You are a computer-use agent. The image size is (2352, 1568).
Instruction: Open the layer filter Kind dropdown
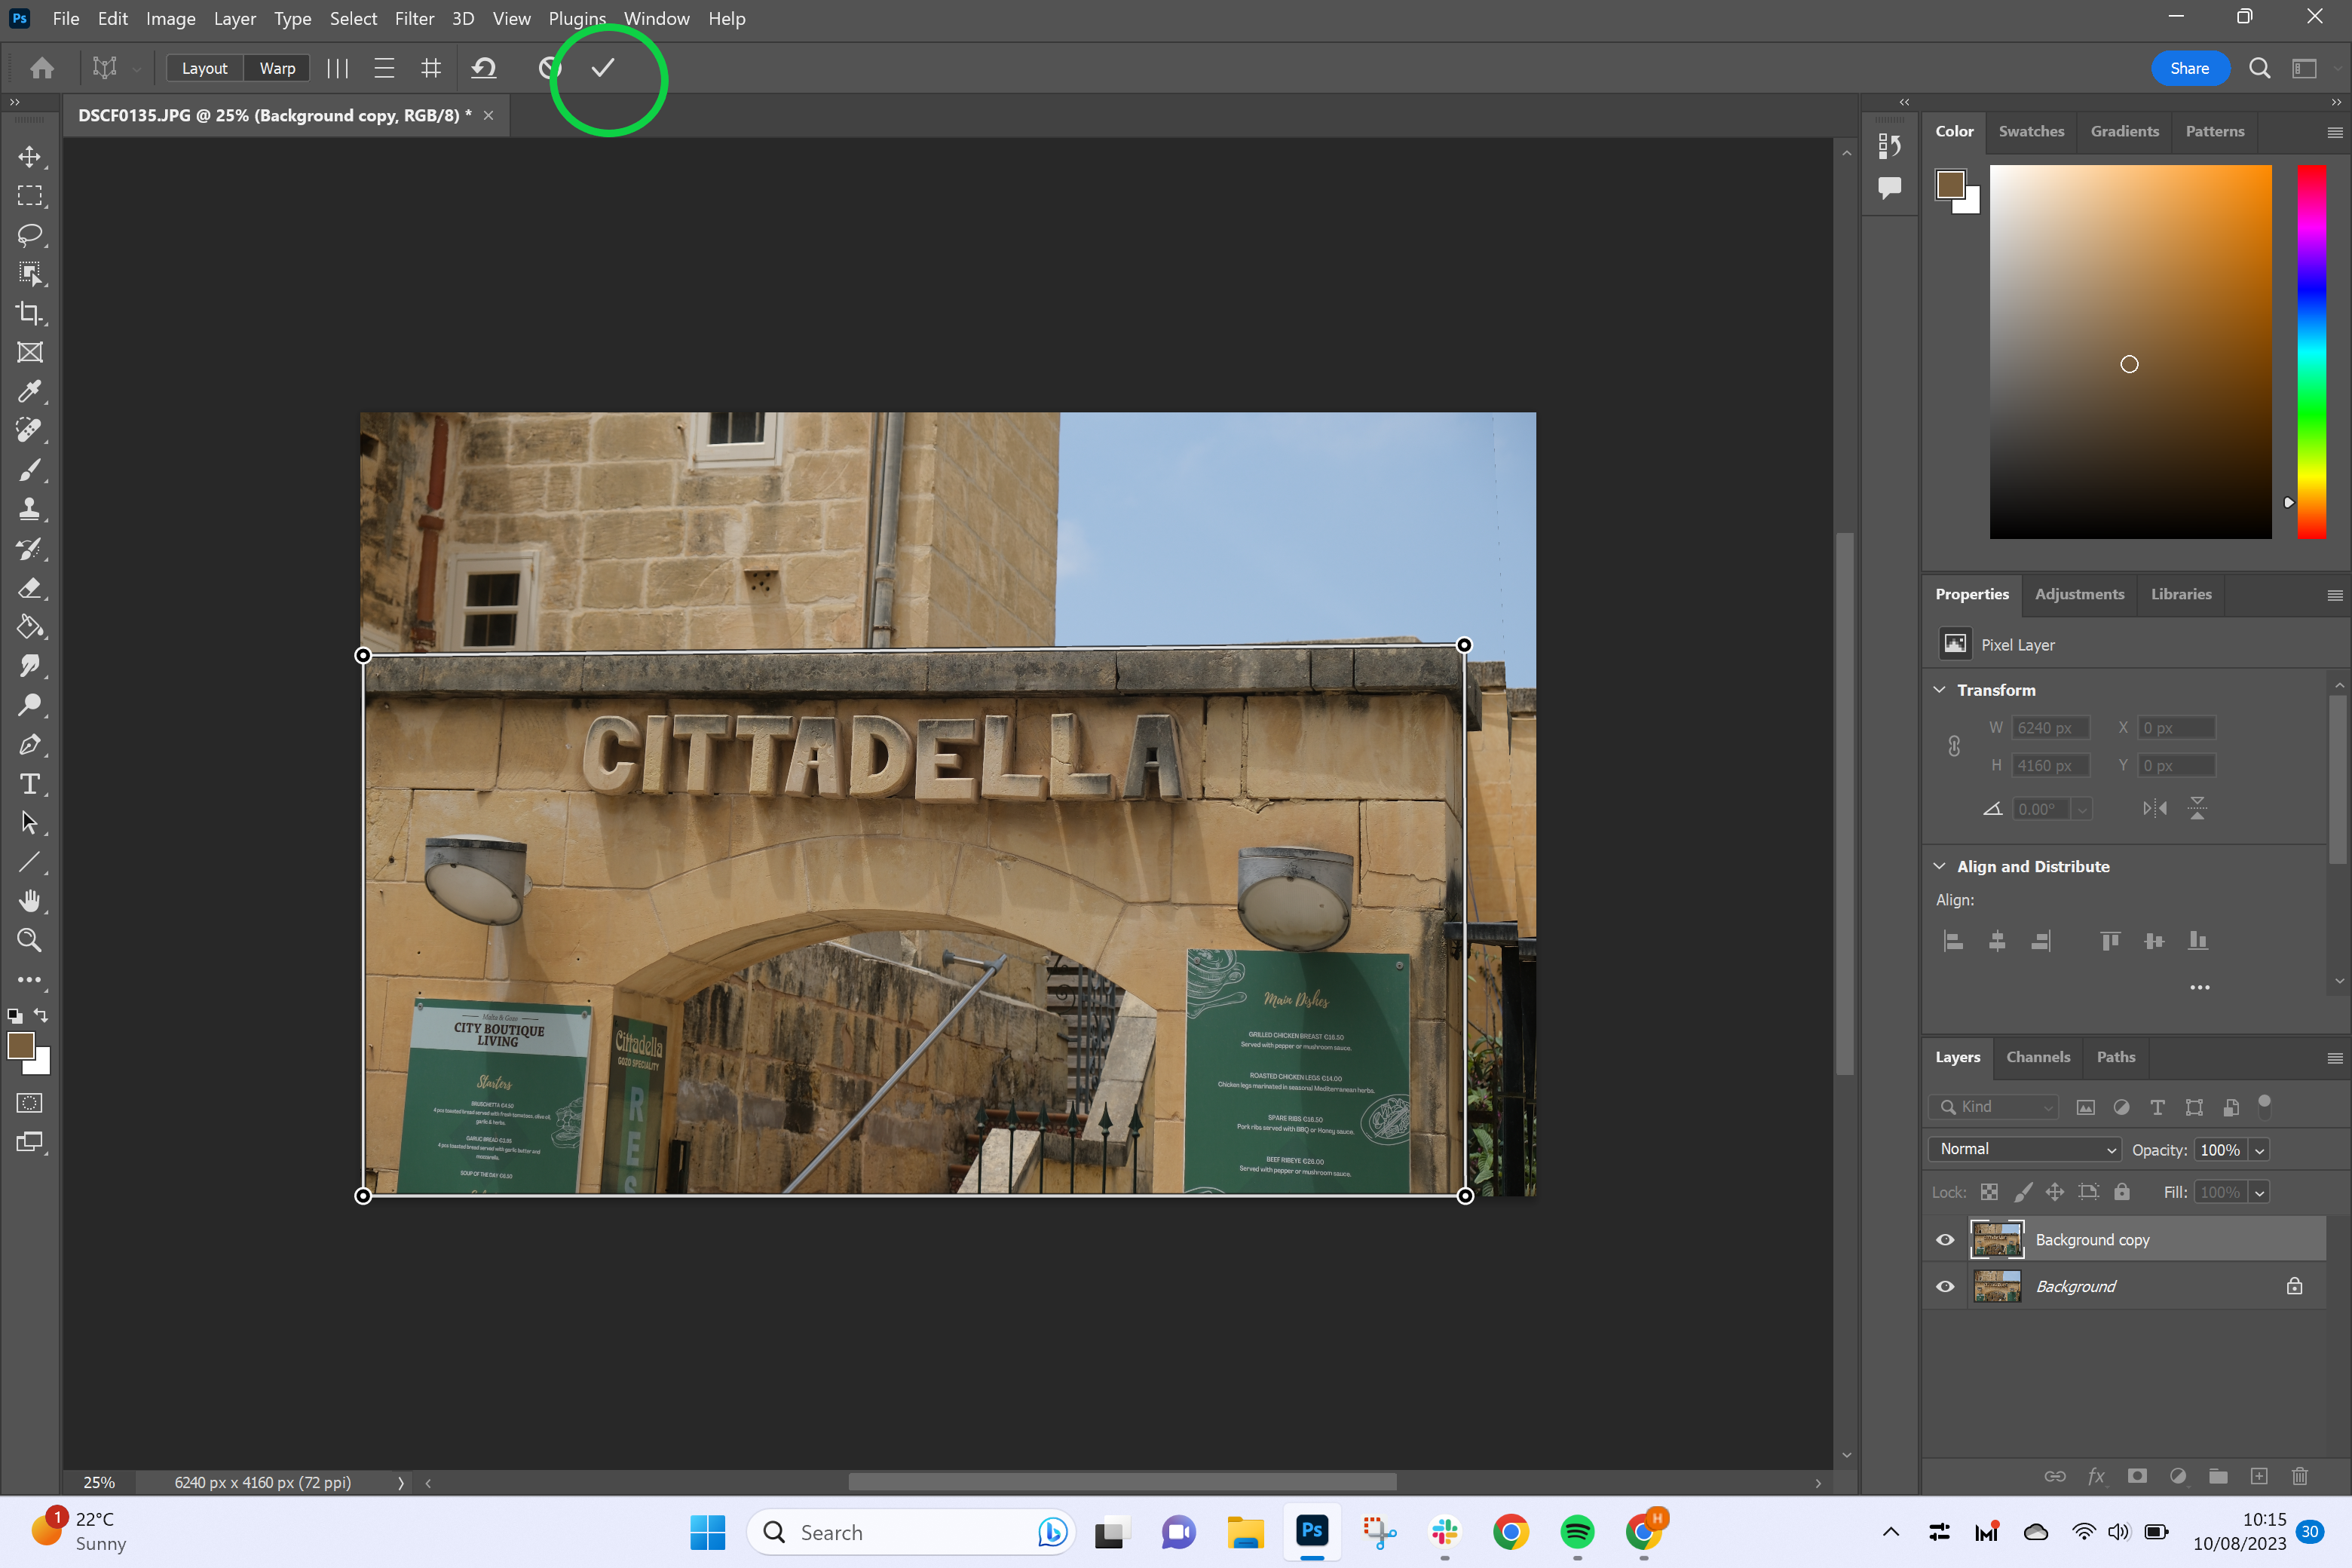(1995, 1107)
